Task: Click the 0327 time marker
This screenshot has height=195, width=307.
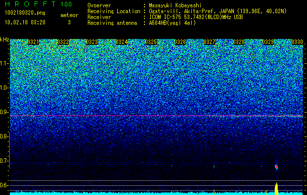Action: 209,42
